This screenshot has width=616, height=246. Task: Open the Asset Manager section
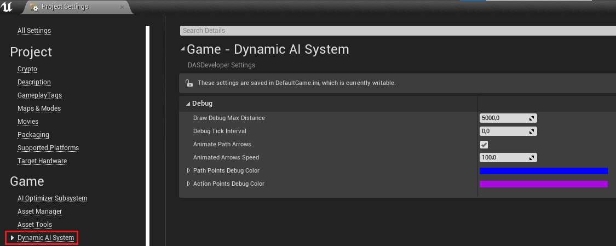pos(39,211)
